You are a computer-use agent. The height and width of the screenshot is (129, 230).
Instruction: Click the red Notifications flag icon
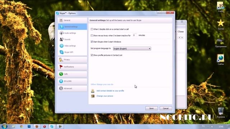click(x=61, y=67)
